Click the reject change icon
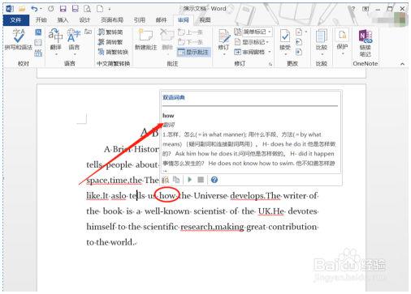The height and width of the screenshot is (294, 411). click(x=299, y=32)
